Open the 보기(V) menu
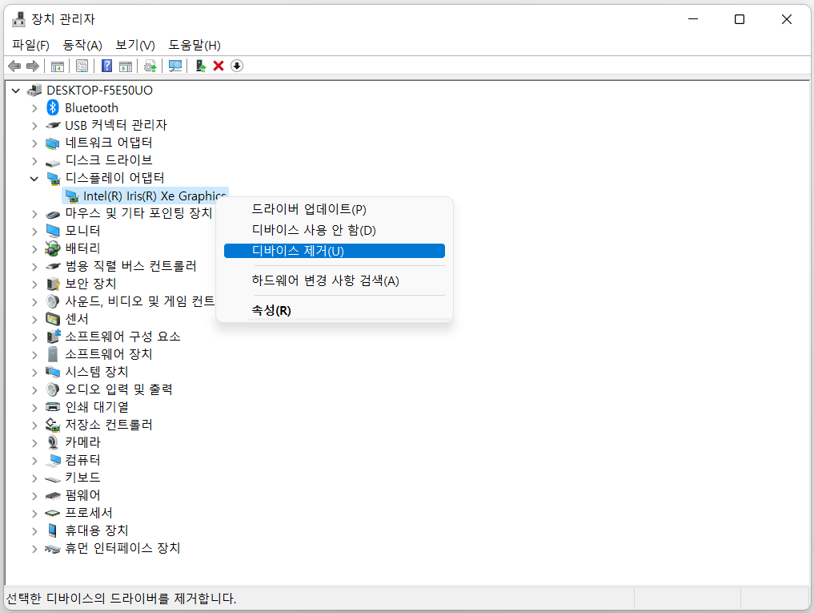This screenshot has width=814, height=613. (134, 45)
